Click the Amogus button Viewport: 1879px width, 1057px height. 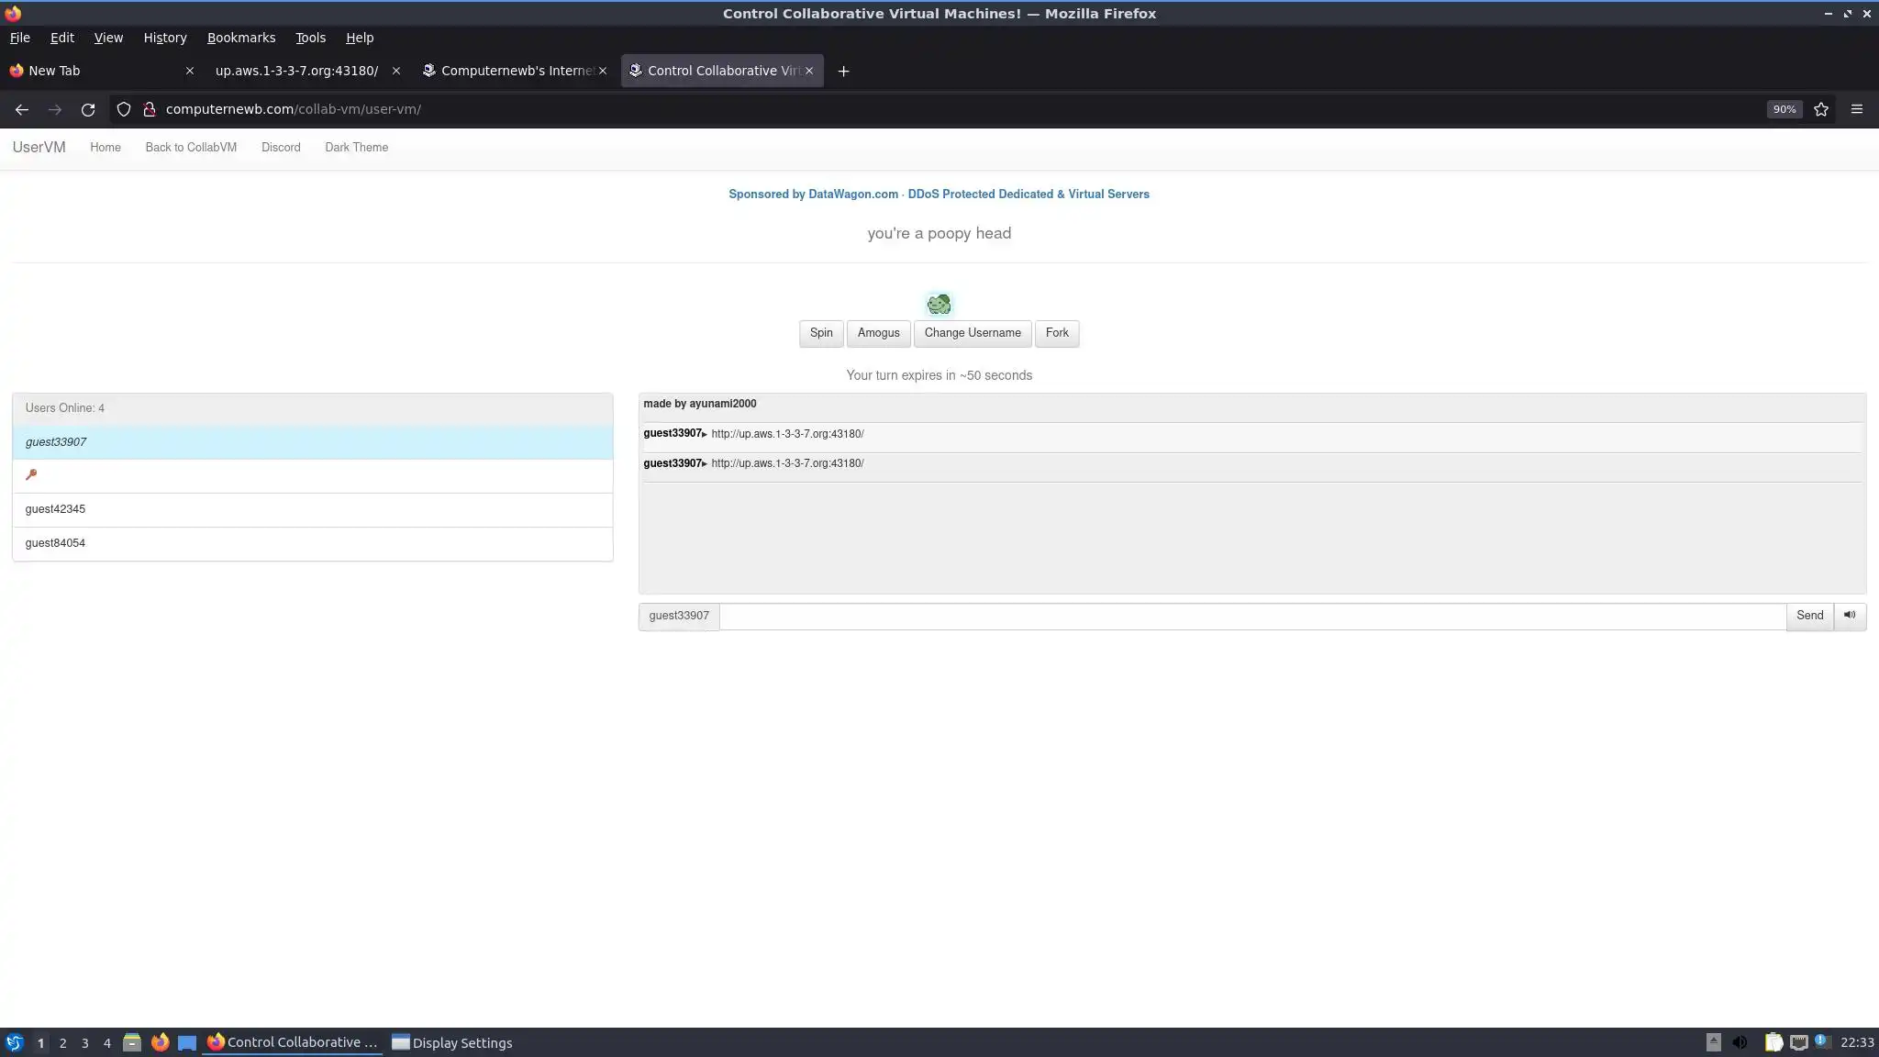(878, 333)
